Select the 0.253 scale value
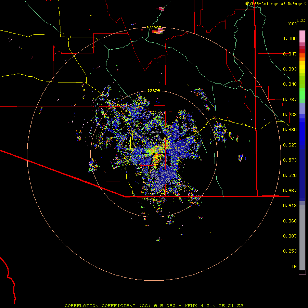Image resolution: width=308 pixels, height=308 pixels. [x=290, y=251]
